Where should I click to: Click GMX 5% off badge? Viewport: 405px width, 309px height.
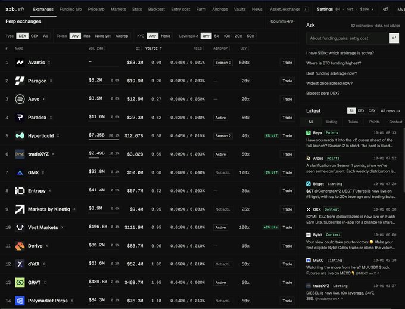[271, 172]
